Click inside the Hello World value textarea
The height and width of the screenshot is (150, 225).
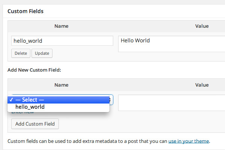click(171, 44)
